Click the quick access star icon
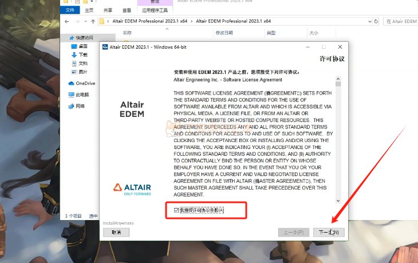The width and height of the screenshot is (418, 263). [72, 38]
